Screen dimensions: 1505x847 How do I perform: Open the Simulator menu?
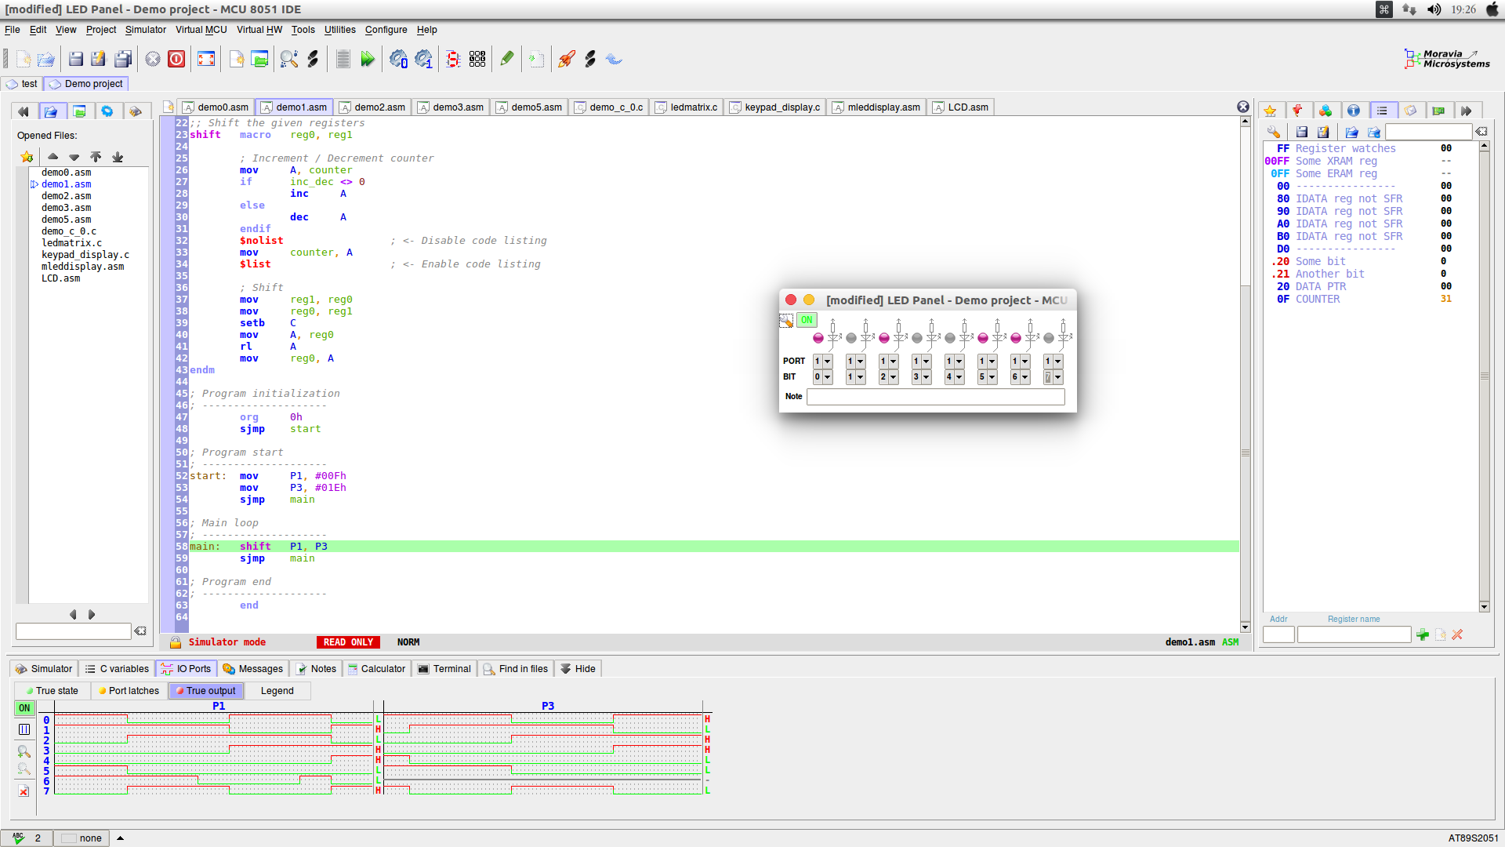tap(146, 30)
